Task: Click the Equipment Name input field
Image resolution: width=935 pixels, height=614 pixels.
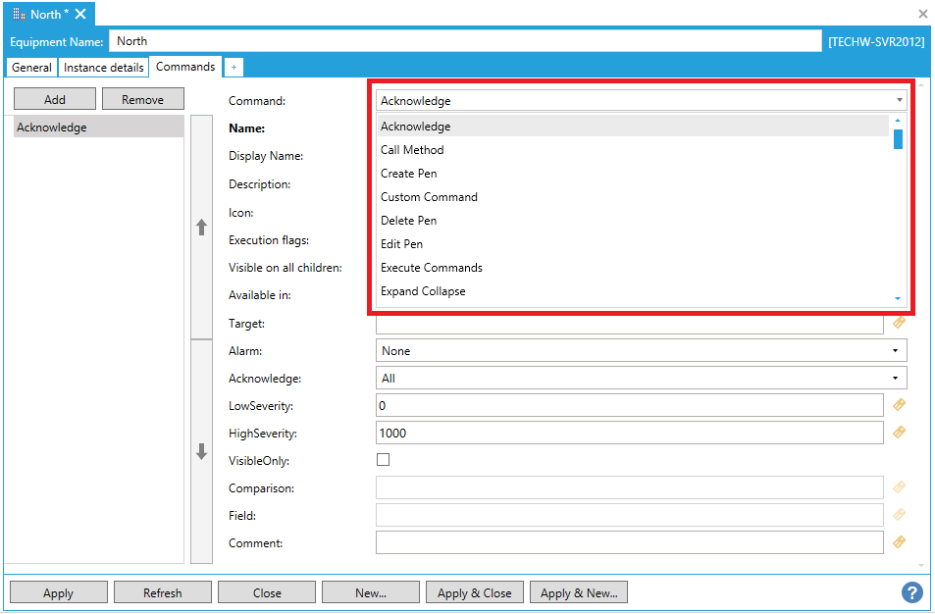Action: tap(465, 41)
